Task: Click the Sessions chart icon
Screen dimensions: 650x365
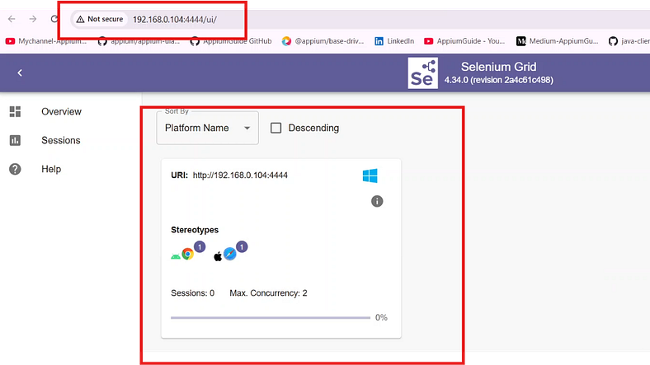Action: (x=15, y=140)
